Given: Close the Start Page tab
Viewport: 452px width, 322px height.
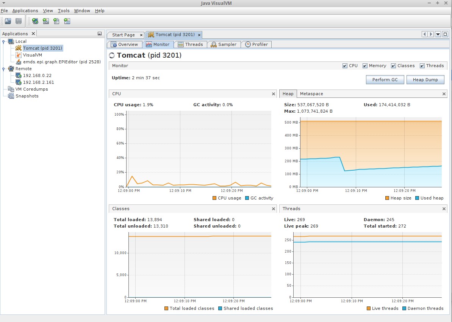Looking at the screenshot, I should tap(141, 35).
